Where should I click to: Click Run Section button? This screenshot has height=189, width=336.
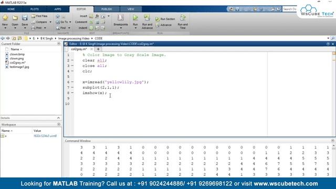165,19
